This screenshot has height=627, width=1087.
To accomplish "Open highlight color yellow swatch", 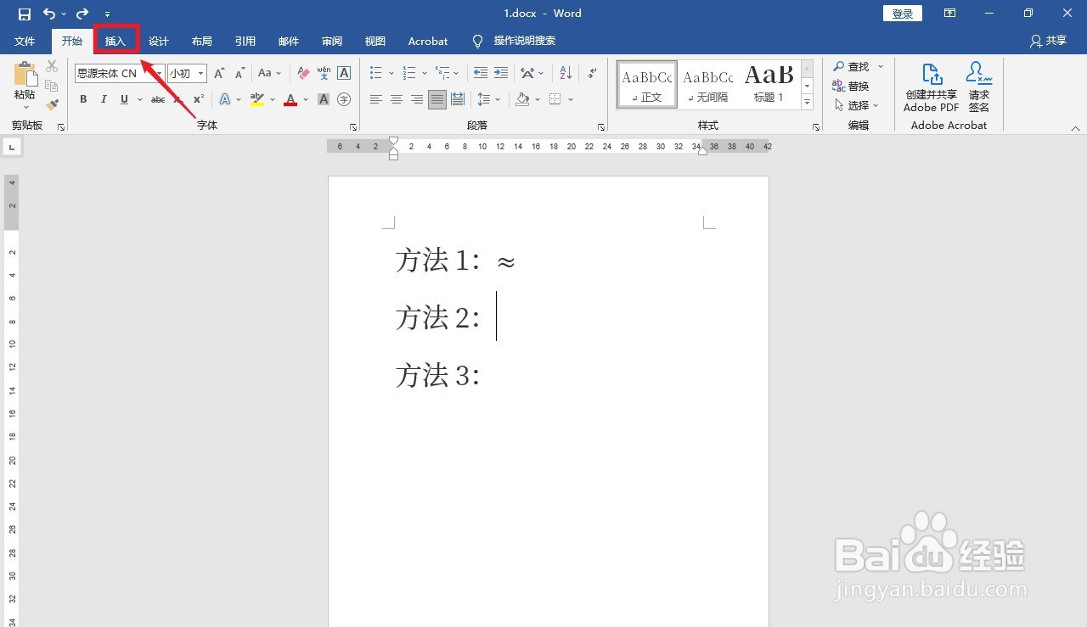I will (x=257, y=99).
